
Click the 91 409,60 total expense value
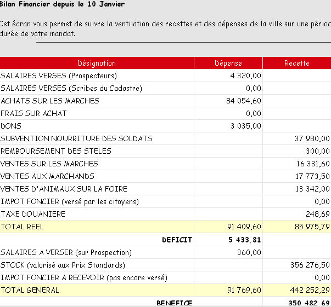point(244,227)
